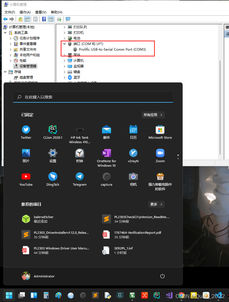The width and height of the screenshot is (229, 302).
Task: Open the Zoom app
Action: pos(160,156)
